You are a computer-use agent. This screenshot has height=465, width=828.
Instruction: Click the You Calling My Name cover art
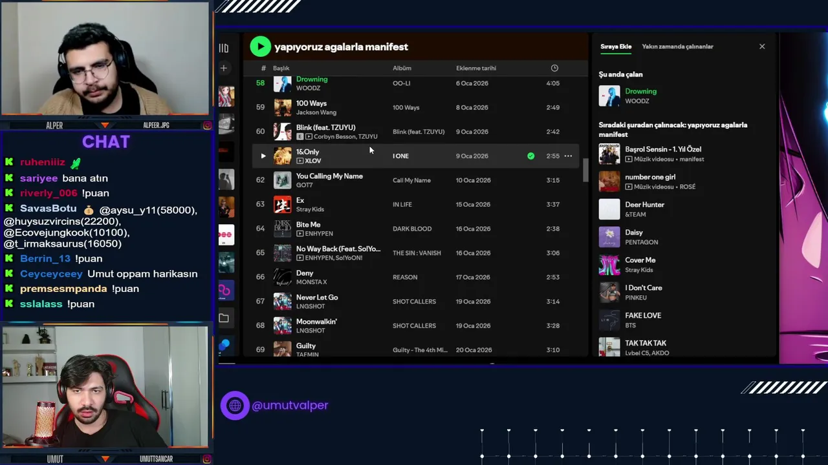click(x=283, y=180)
